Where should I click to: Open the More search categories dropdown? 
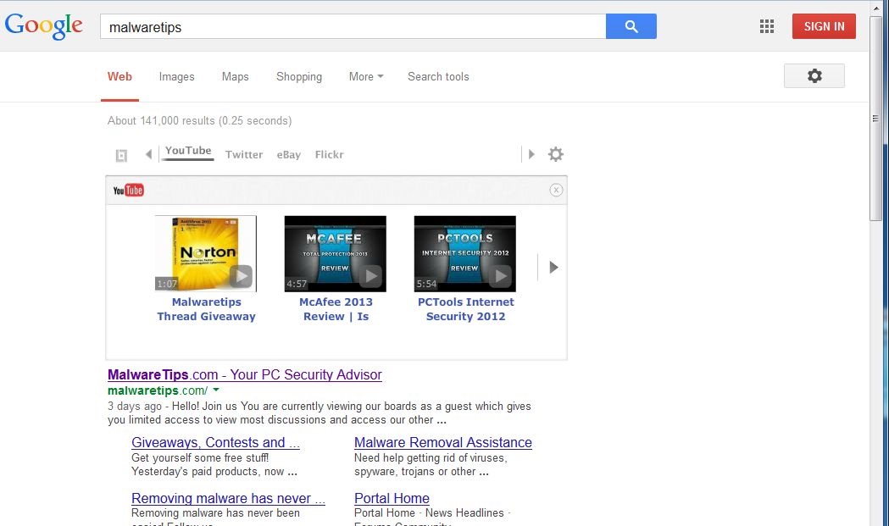(x=366, y=76)
